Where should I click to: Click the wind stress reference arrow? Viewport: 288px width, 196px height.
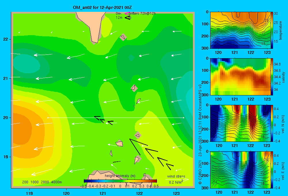(x=177, y=179)
